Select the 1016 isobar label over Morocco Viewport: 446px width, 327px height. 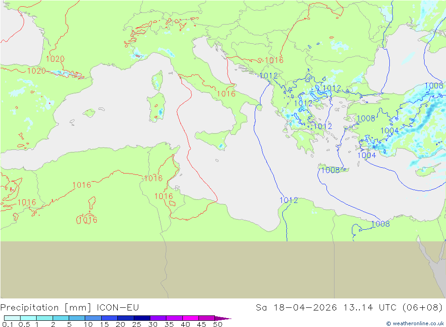27,203
